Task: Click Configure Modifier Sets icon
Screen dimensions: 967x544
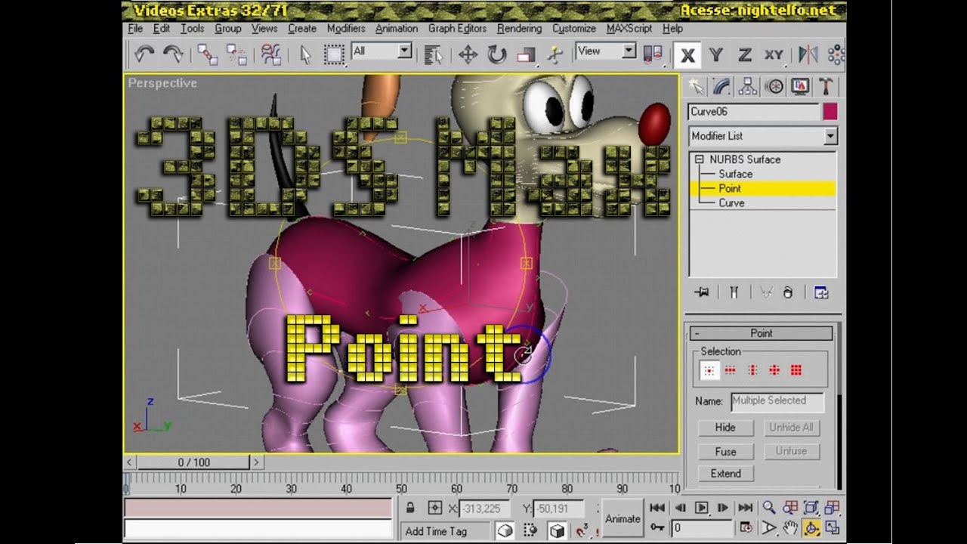Action: coord(821,292)
